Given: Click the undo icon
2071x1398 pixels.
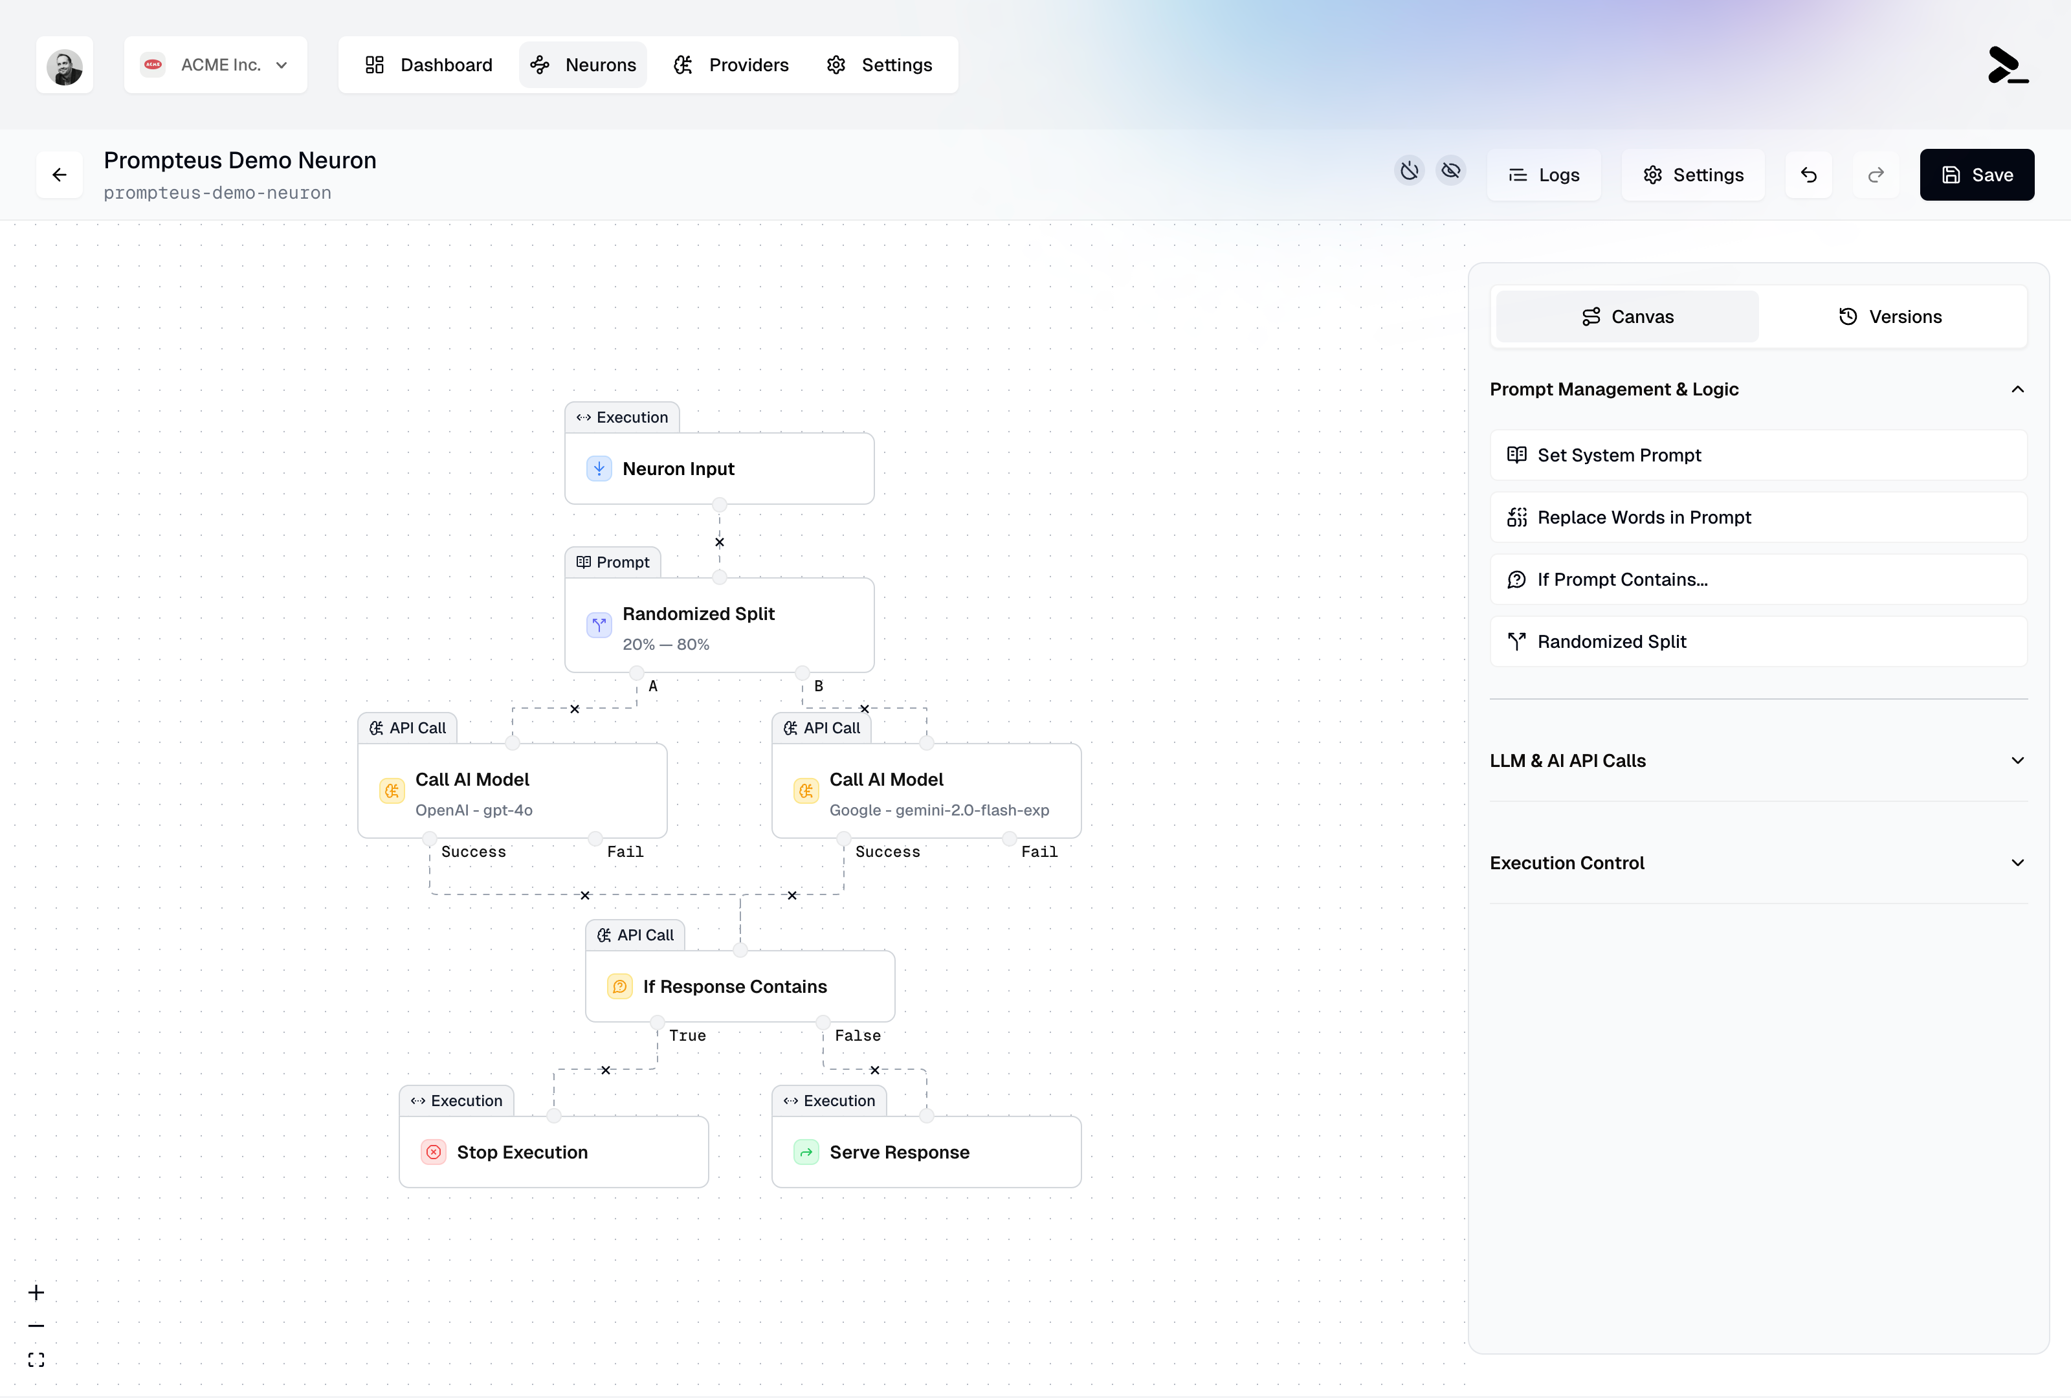Looking at the screenshot, I should coord(1808,175).
